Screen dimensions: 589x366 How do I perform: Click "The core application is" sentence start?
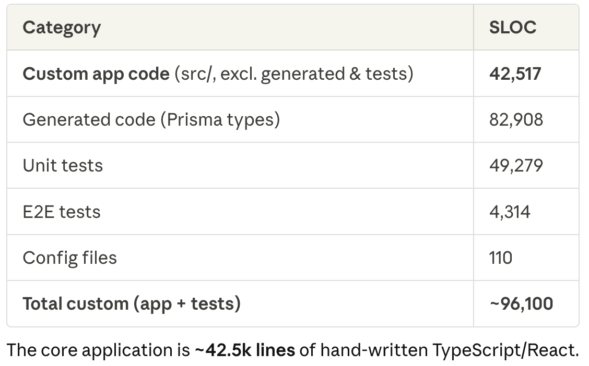98,350
